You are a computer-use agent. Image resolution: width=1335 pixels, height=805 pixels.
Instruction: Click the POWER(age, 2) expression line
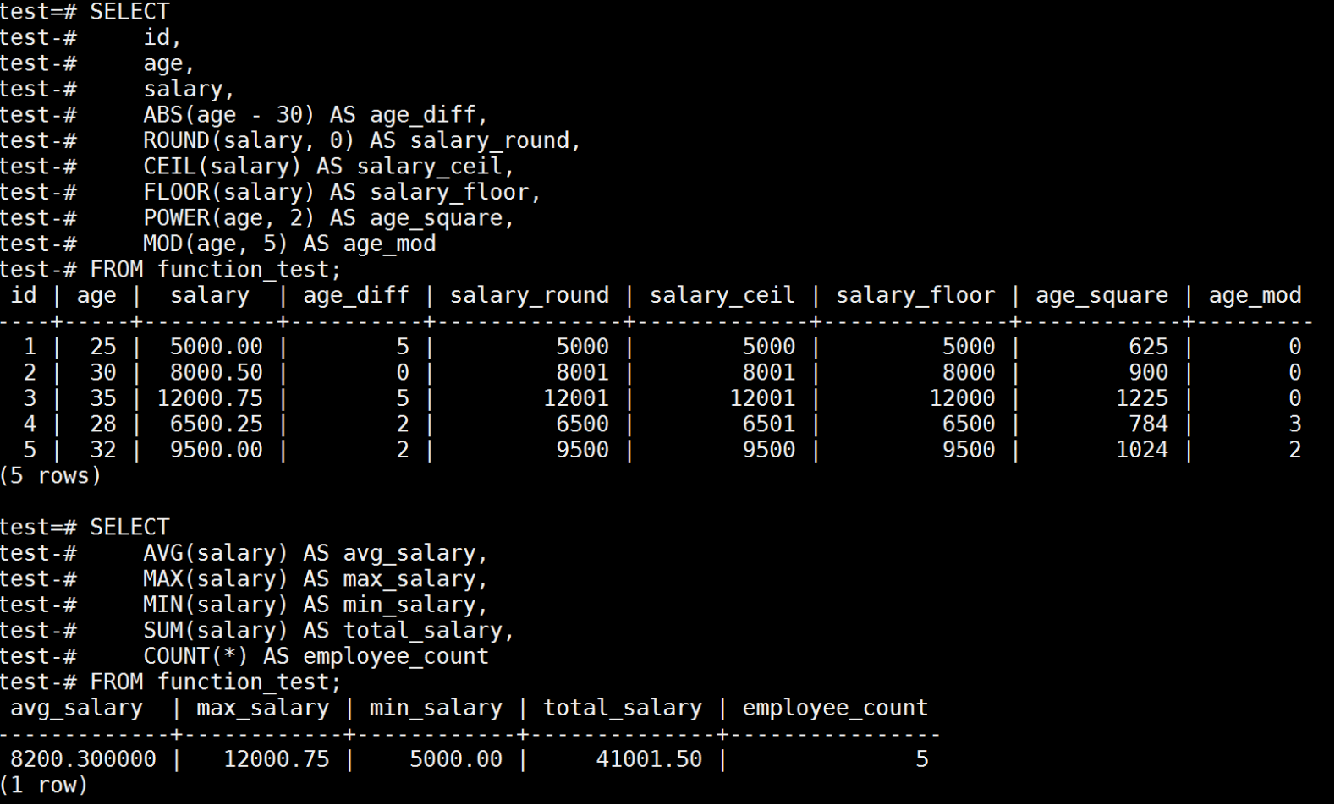[x=328, y=218]
